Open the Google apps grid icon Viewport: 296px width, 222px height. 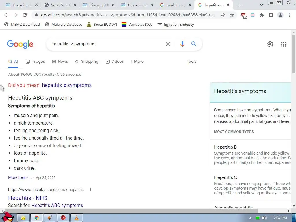[283, 44]
